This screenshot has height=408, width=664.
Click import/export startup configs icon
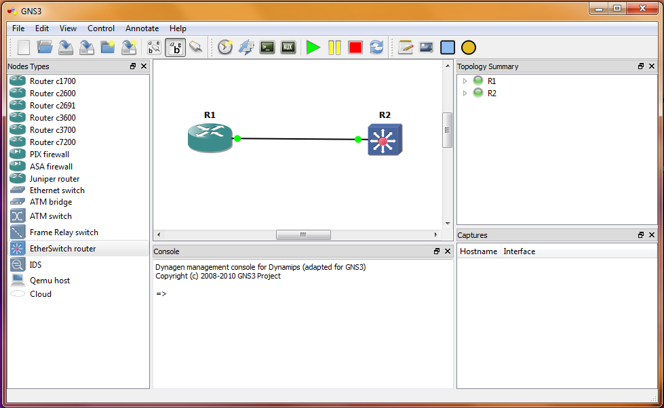246,47
